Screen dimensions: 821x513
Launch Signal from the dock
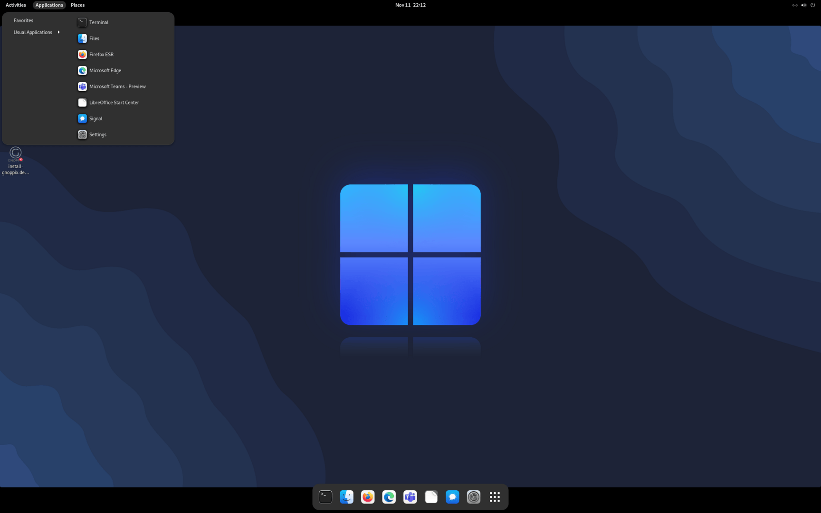452,497
